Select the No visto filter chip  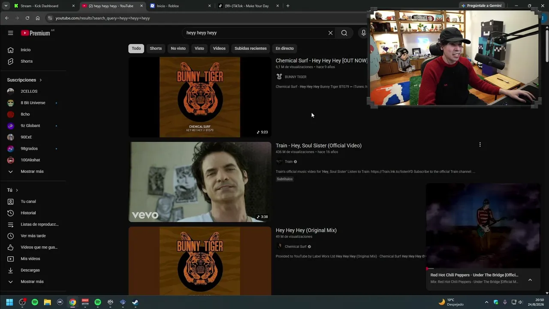178,48
